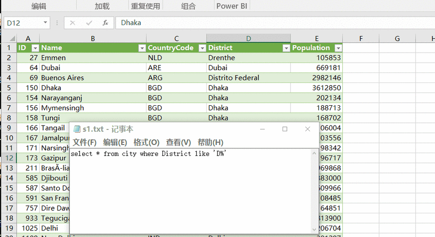
Task: Click the Power BI ribbon group label
Action: click(x=232, y=6)
